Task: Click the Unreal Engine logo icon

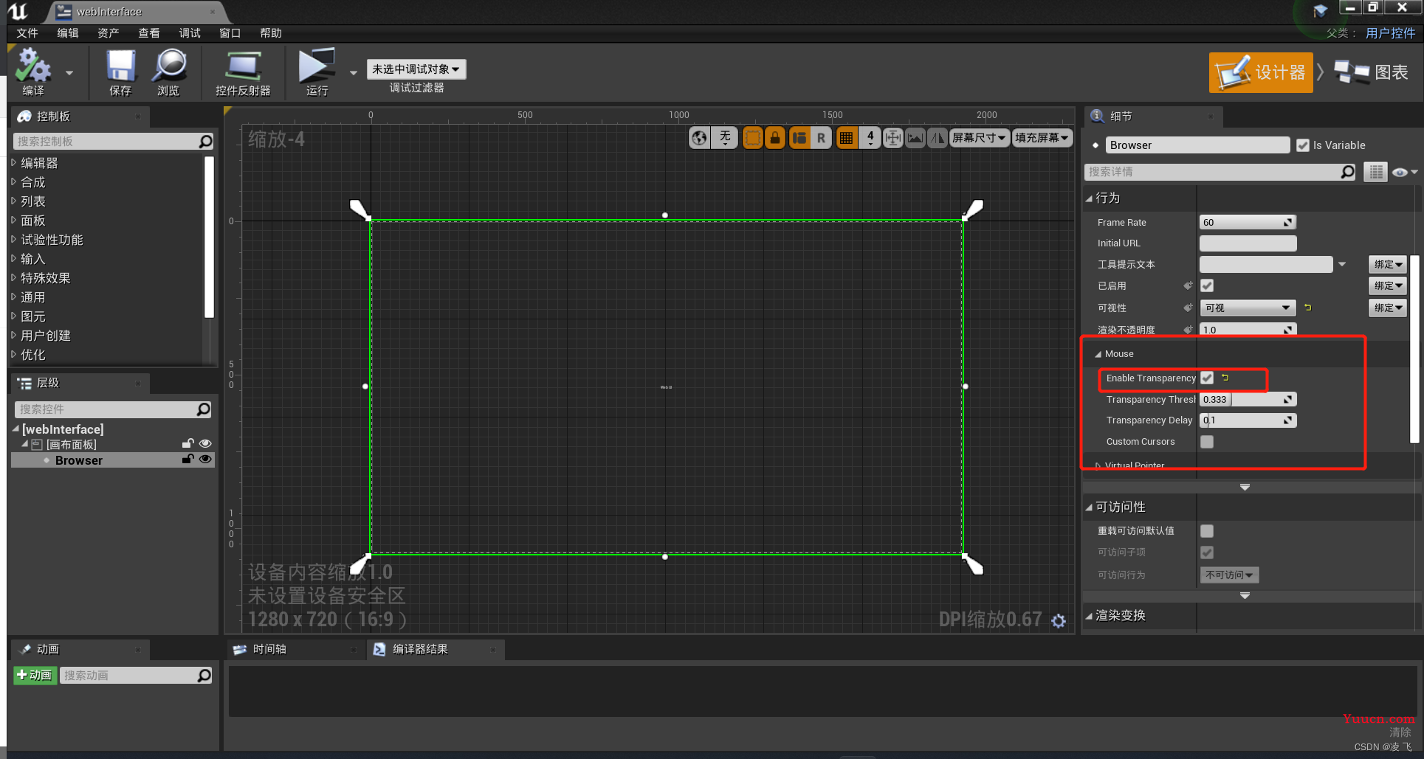Action: tap(17, 11)
